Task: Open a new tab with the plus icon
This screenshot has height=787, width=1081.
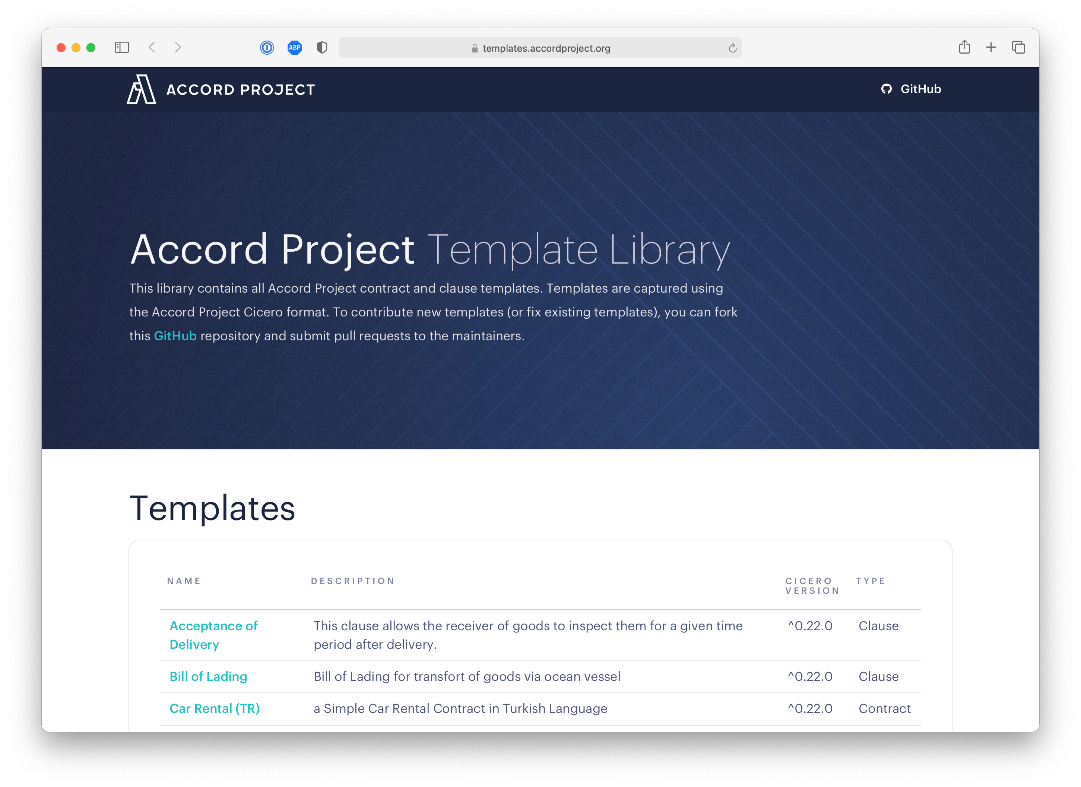Action: [x=991, y=47]
